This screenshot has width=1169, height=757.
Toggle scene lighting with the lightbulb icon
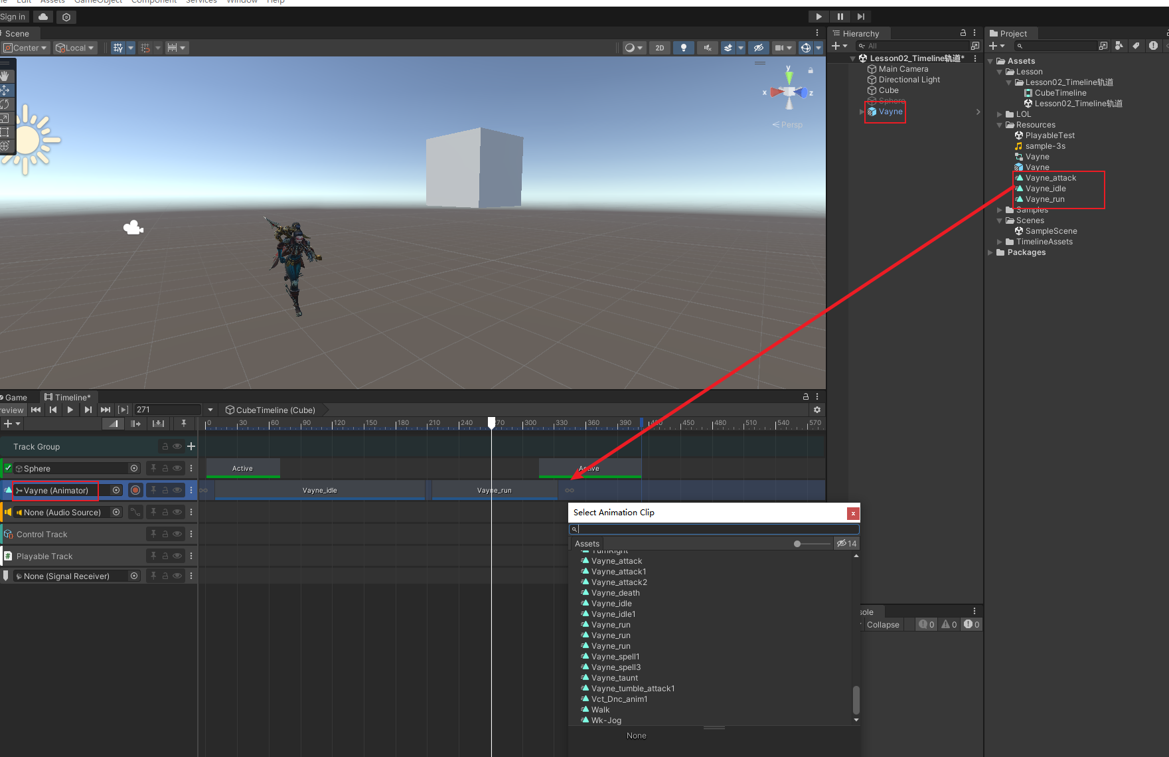coord(683,48)
